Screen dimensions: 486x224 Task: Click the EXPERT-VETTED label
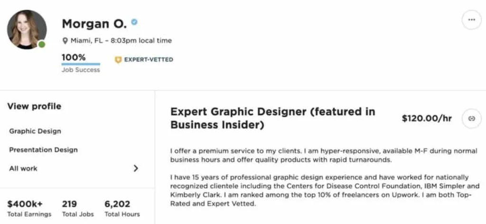tap(149, 60)
